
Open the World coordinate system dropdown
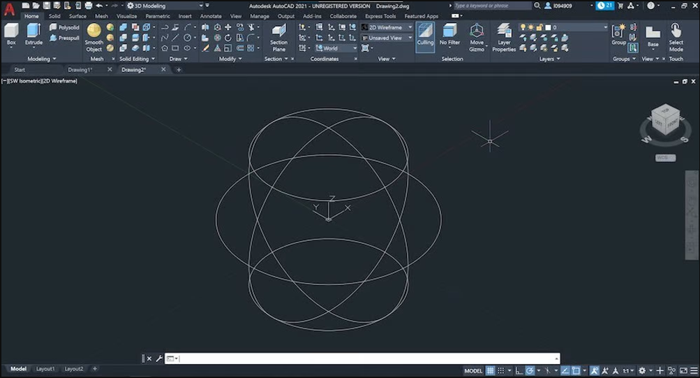click(x=336, y=48)
